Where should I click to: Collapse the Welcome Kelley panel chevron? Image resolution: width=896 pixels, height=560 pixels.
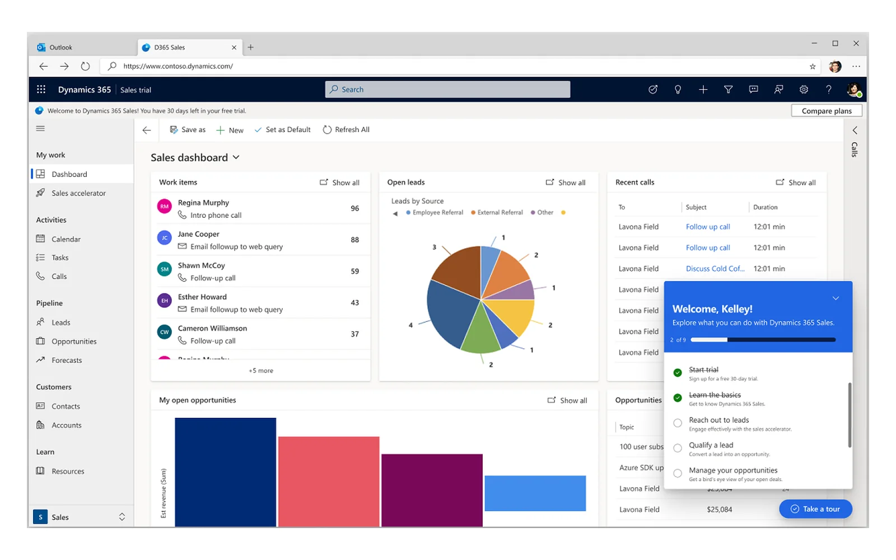pyautogui.click(x=836, y=298)
